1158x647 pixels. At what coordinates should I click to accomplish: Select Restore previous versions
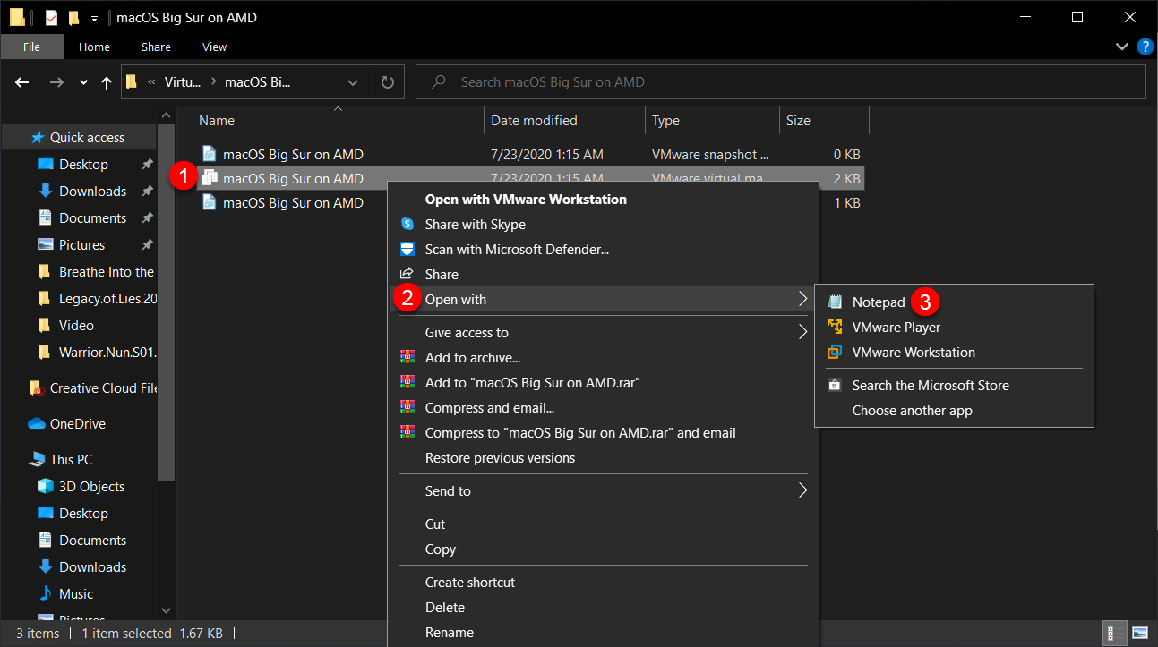[603, 458]
